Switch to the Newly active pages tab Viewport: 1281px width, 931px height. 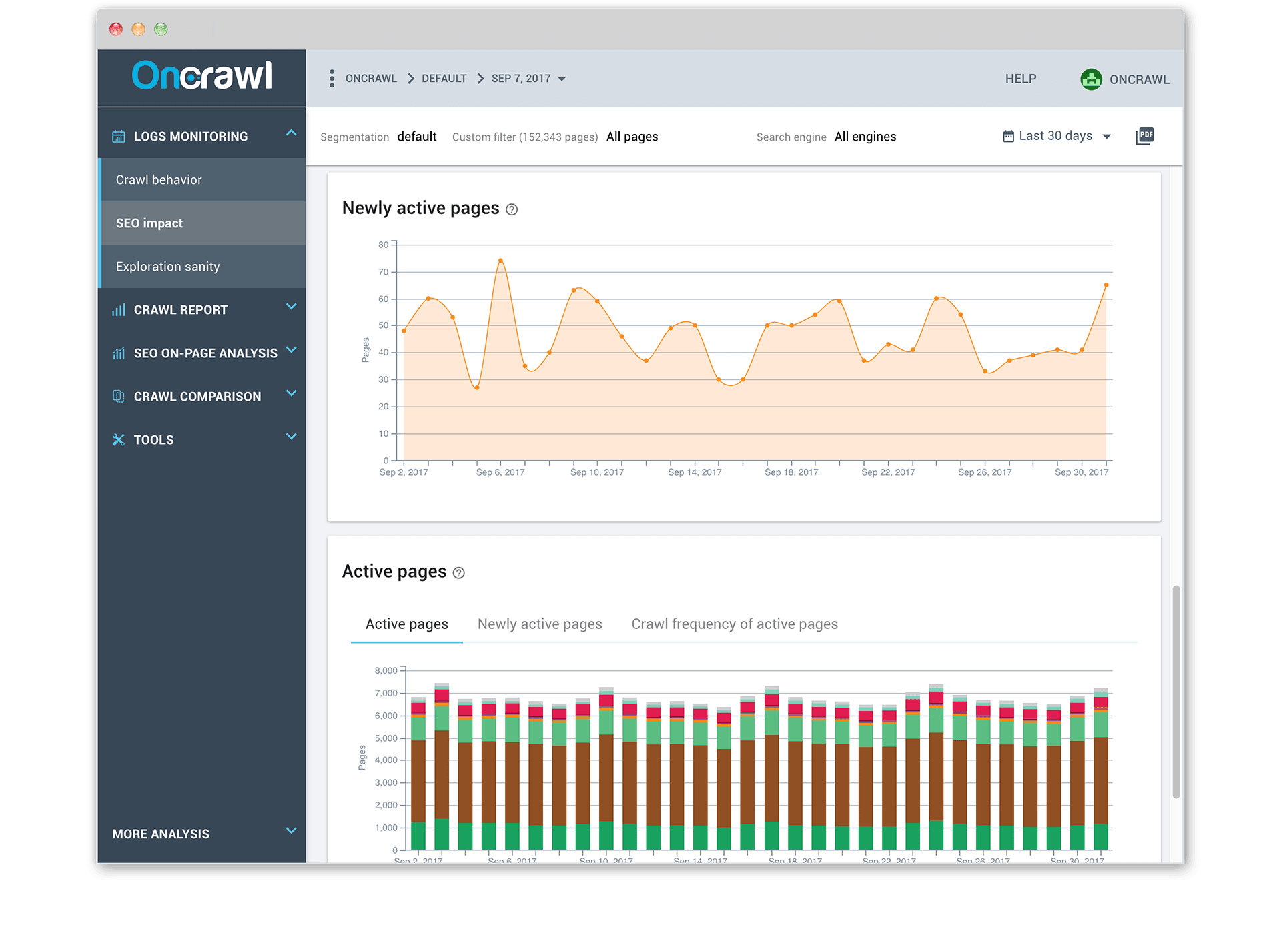tap(540, 624)
